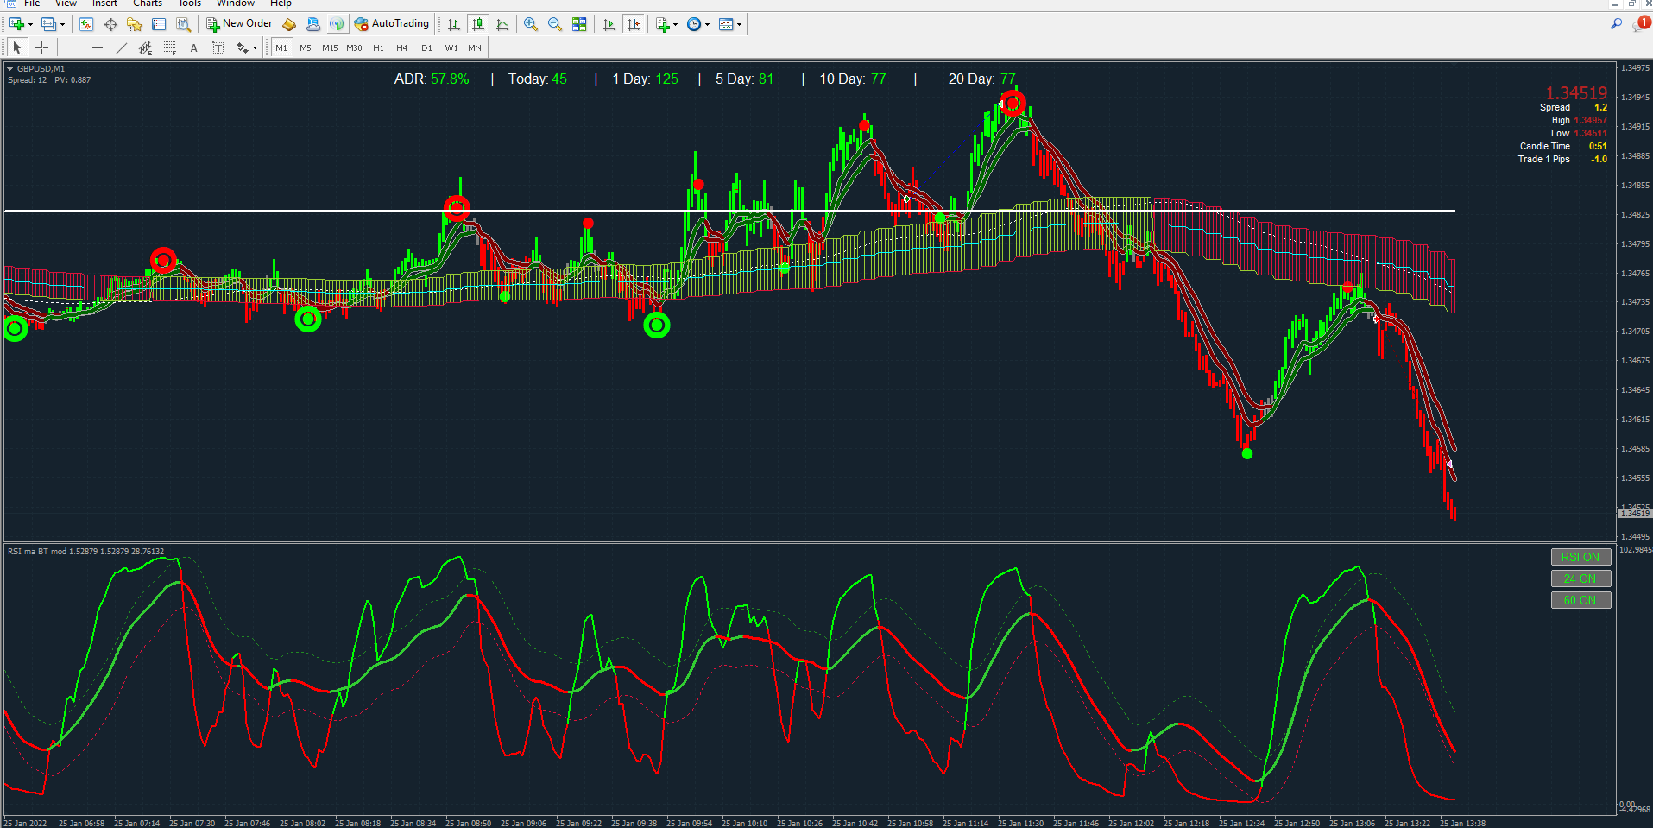Toggle the 24 ON indicator button
1653x828 pixels.
[x=1580, y=578]
